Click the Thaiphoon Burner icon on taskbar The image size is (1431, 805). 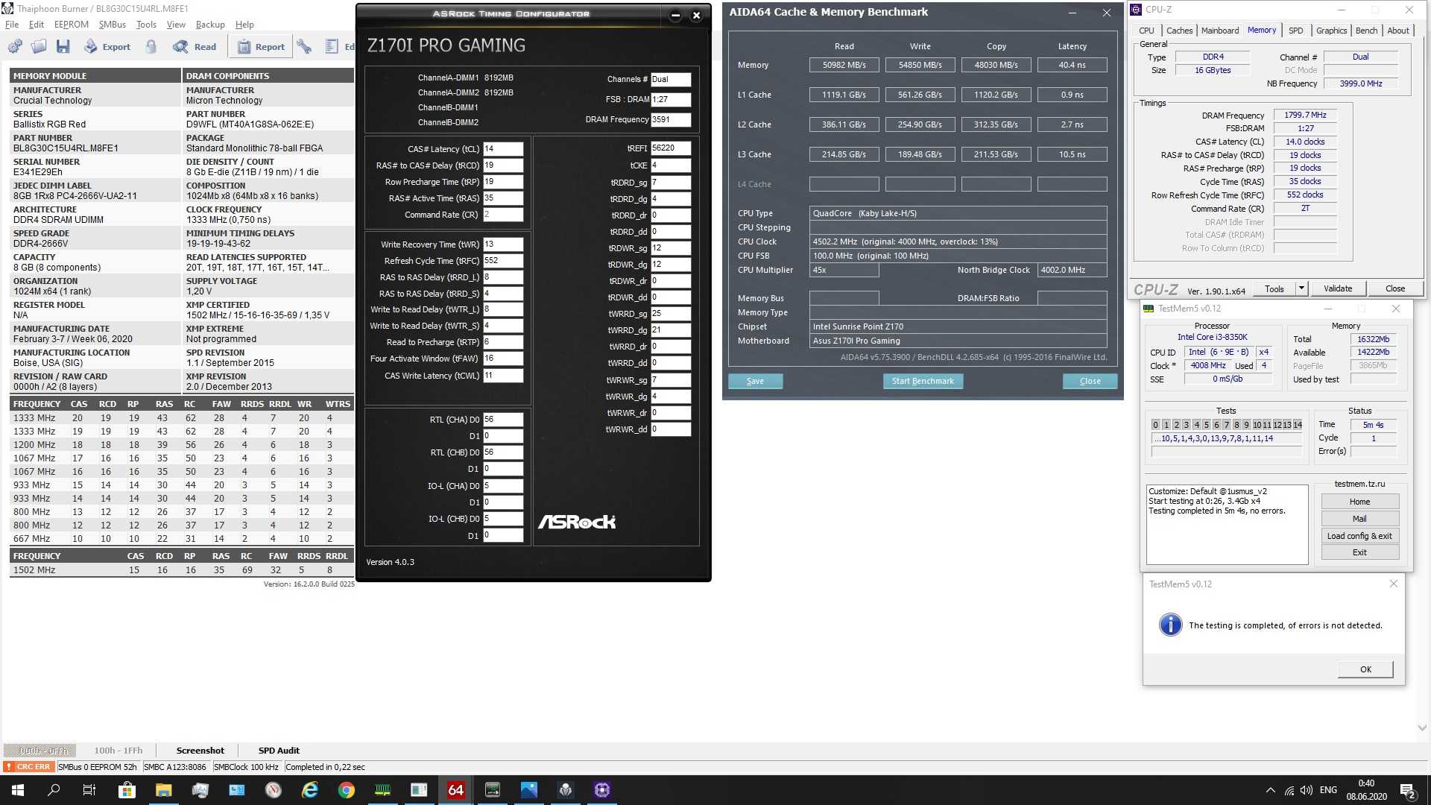(x=565, y=790)
